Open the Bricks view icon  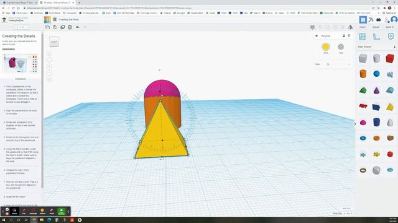click(x=379, y=19)
